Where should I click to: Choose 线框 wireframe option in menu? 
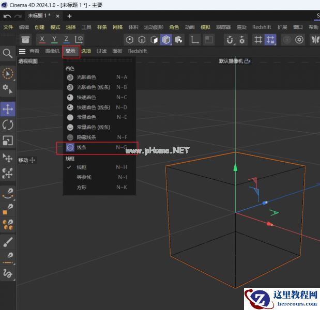pyautogui.click(x=82, y=167)
